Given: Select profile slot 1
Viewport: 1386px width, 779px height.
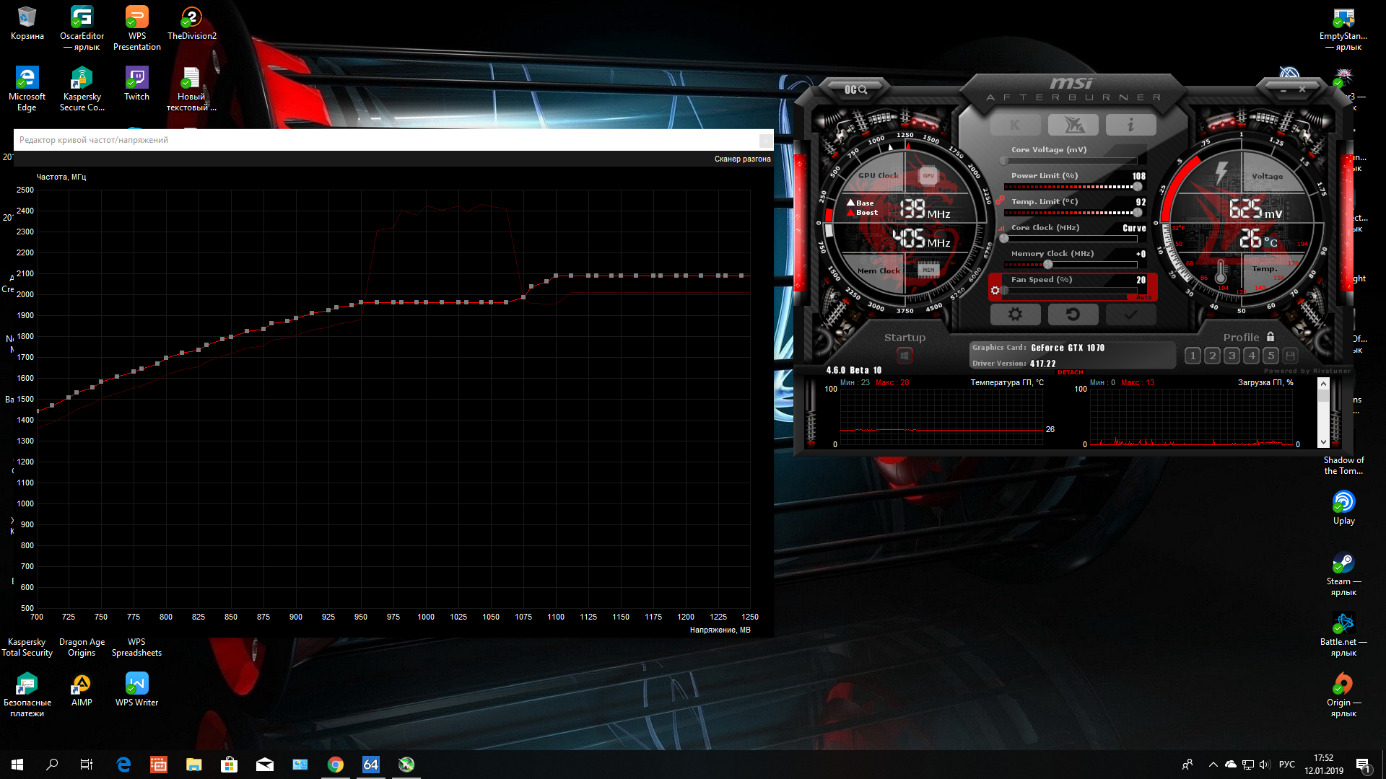Looking at the screenshot, I should pyautogui.click(x=1193, y=356).
